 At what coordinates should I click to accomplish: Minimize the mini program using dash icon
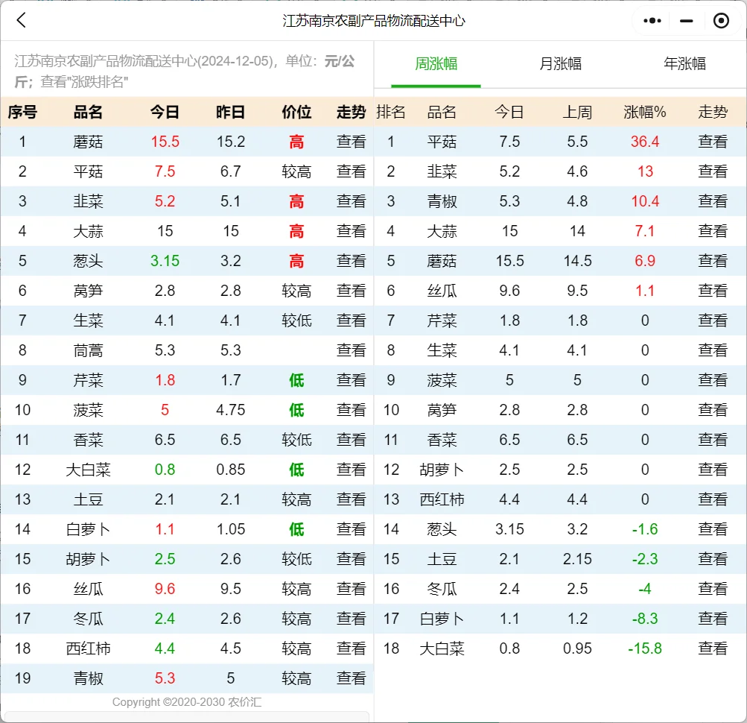[686, 21]
